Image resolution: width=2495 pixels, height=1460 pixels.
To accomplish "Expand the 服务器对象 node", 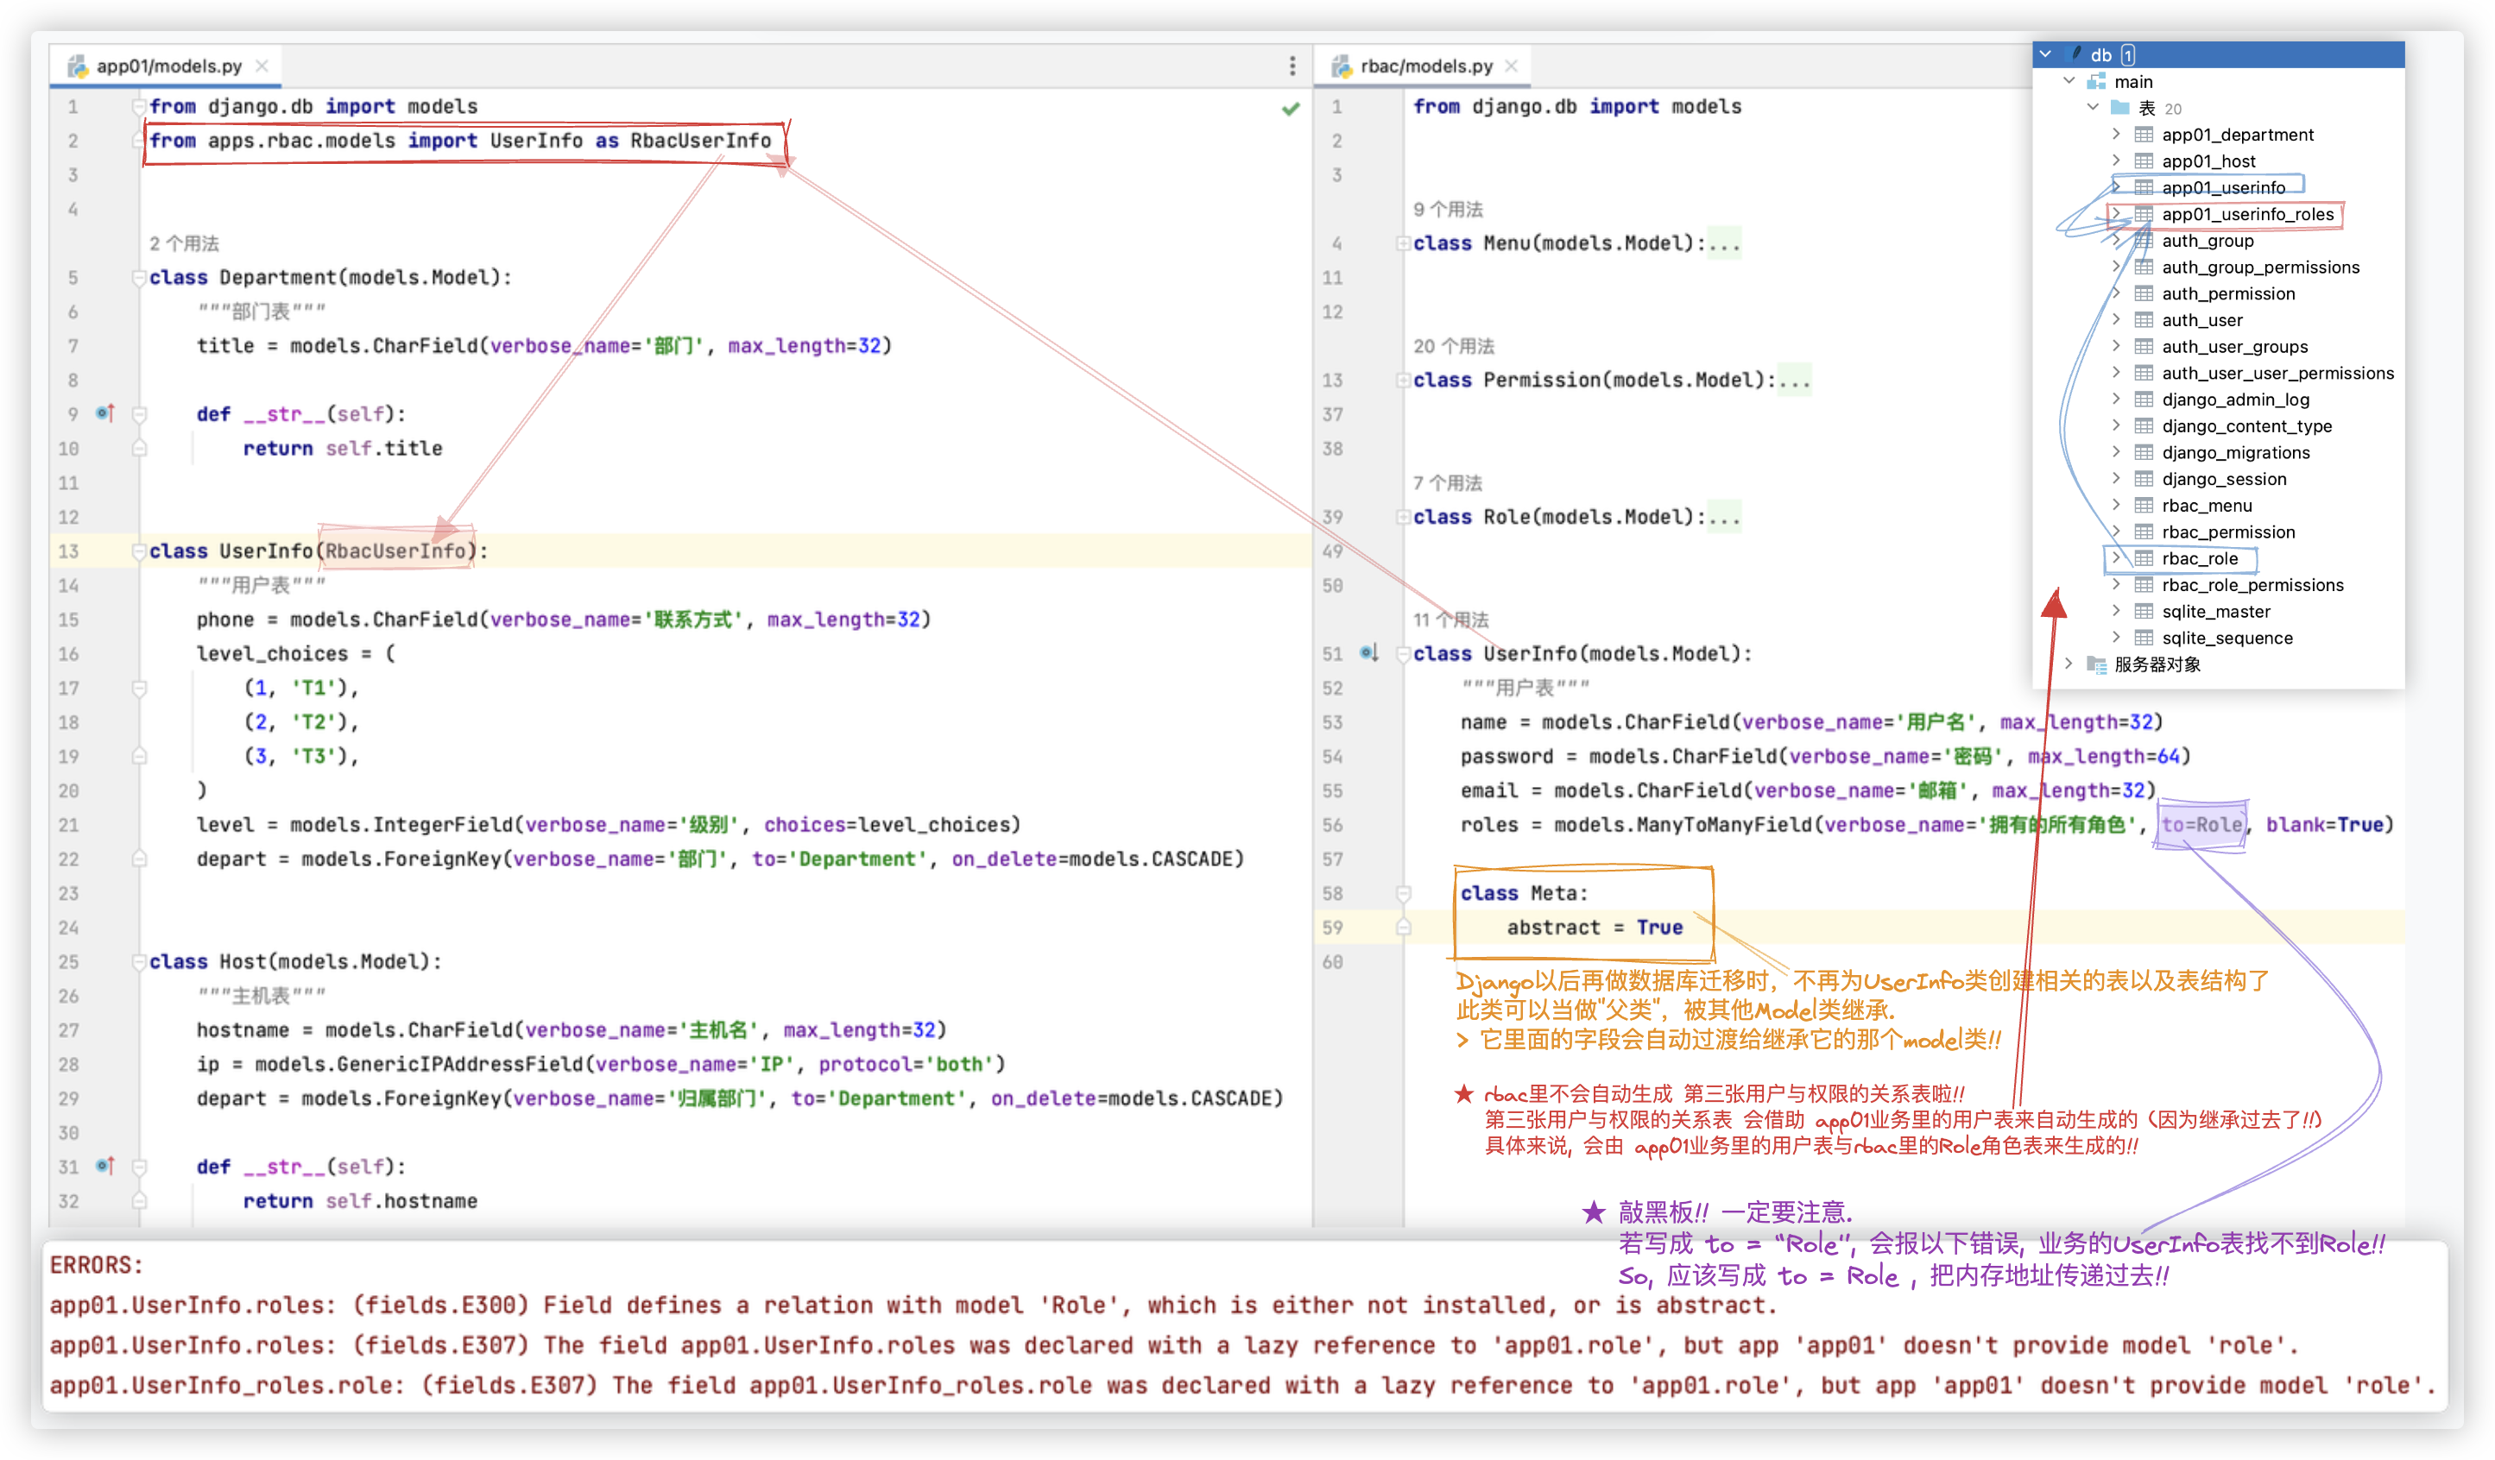I will pos(2069,664).
